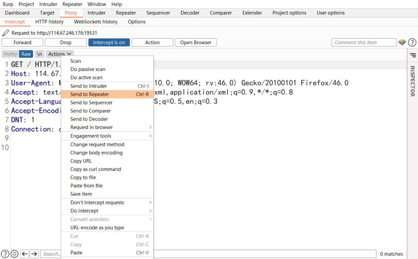Choose Send to Sequencer

tap(107, 102)
